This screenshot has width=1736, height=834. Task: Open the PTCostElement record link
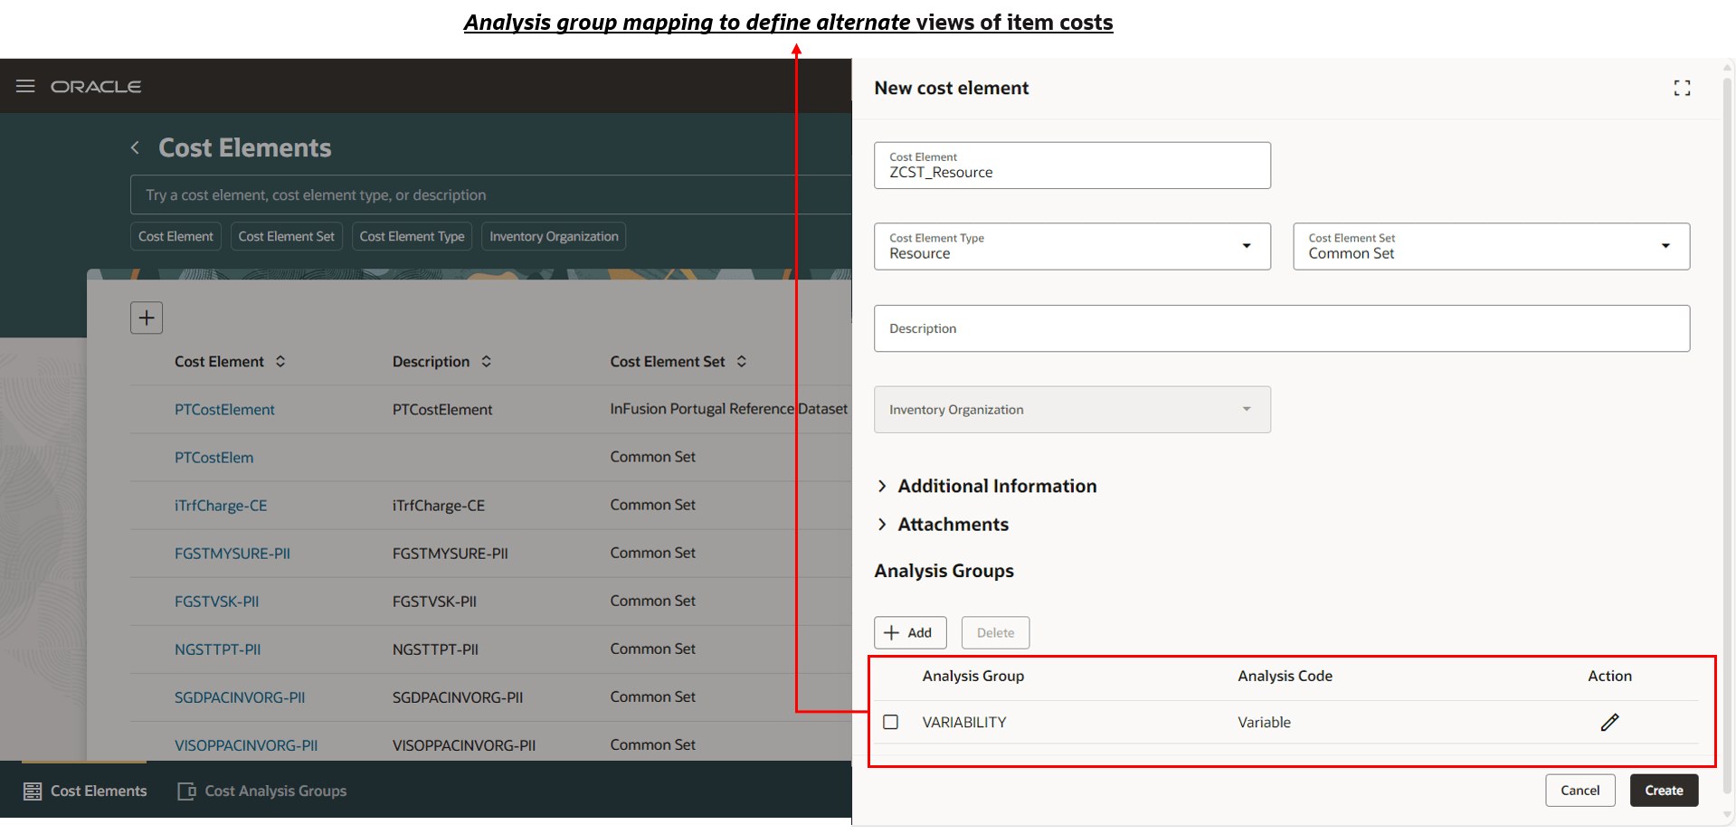point(224,409)
